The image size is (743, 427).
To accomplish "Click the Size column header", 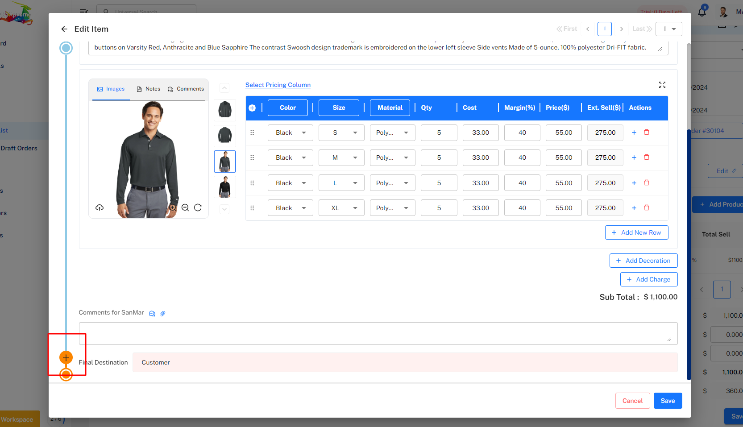I will [339, 108].
